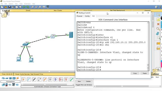This screenshot has width=162, height=91.
Task: Select the right PC in the topology
Action: click(31, 60)
